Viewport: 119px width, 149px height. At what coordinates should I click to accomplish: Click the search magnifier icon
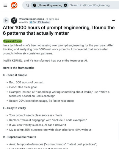(27, 5)
